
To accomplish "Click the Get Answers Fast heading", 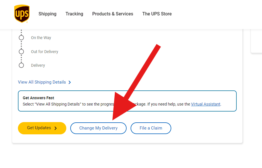I will (38, 98).
